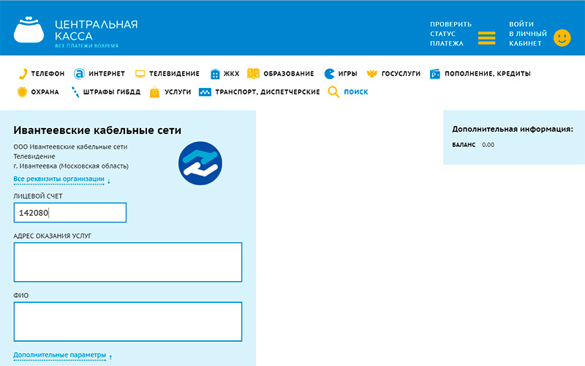Image resolution: width=585 pixels, height=366 pixels.
Task: Expand Все реквизиты организации
Action: [59, 179]
